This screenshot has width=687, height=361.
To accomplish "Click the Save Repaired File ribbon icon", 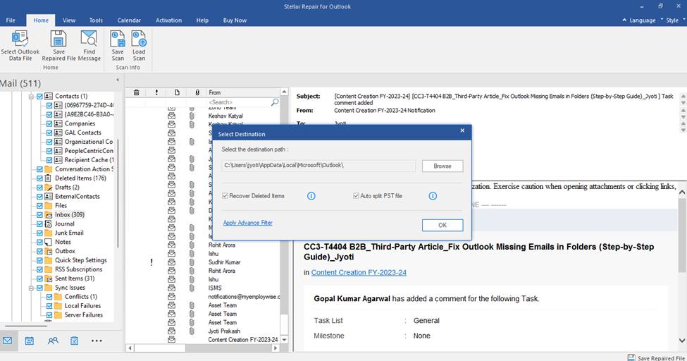I will 58,39.
